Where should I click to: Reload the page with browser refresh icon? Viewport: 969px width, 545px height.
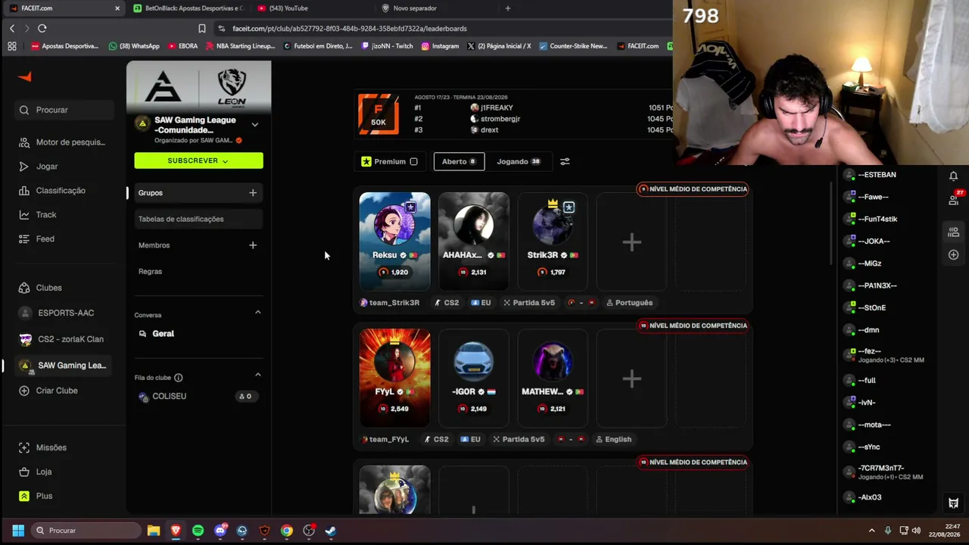click(x=42, y=29)
